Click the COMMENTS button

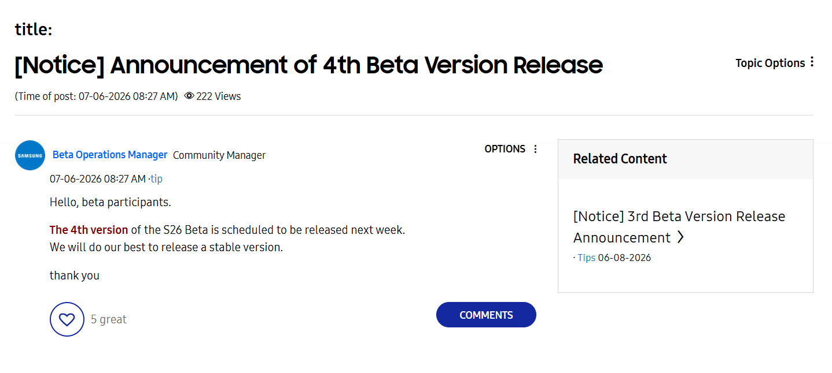pos(486,315)
